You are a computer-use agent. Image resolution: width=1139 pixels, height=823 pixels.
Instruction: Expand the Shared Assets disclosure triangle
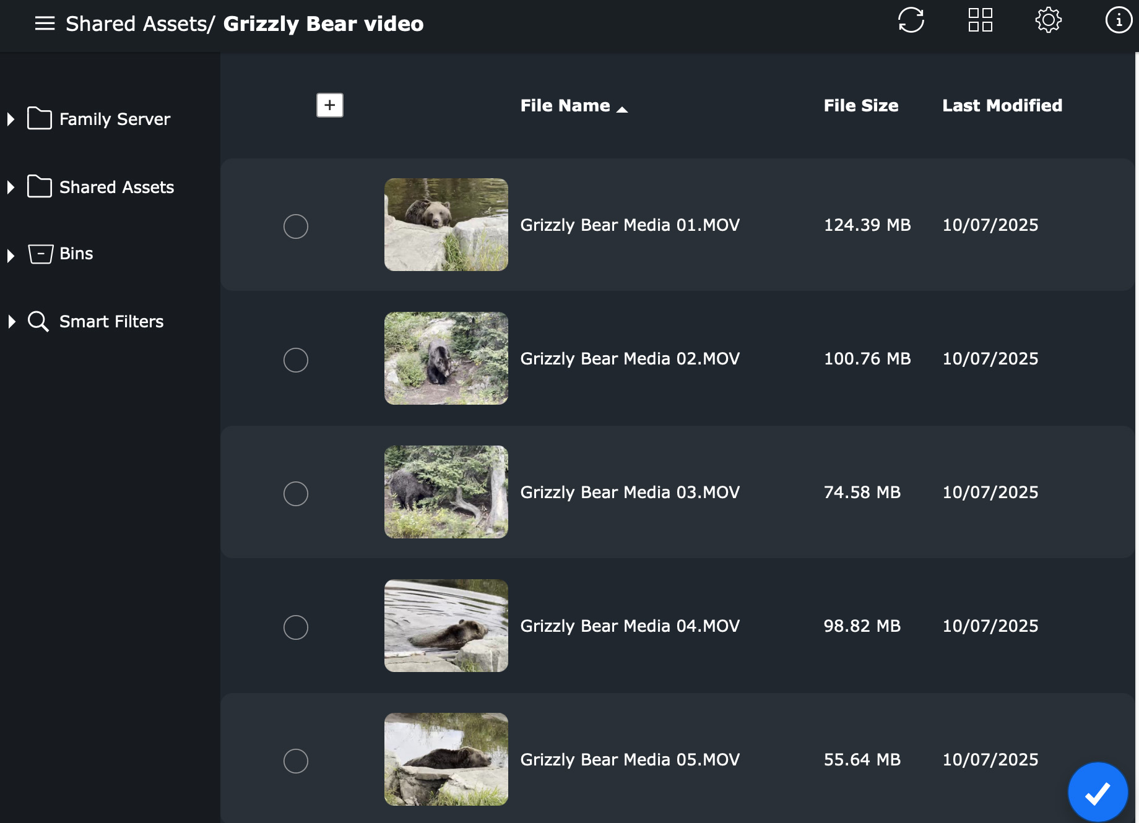point(11,187)
